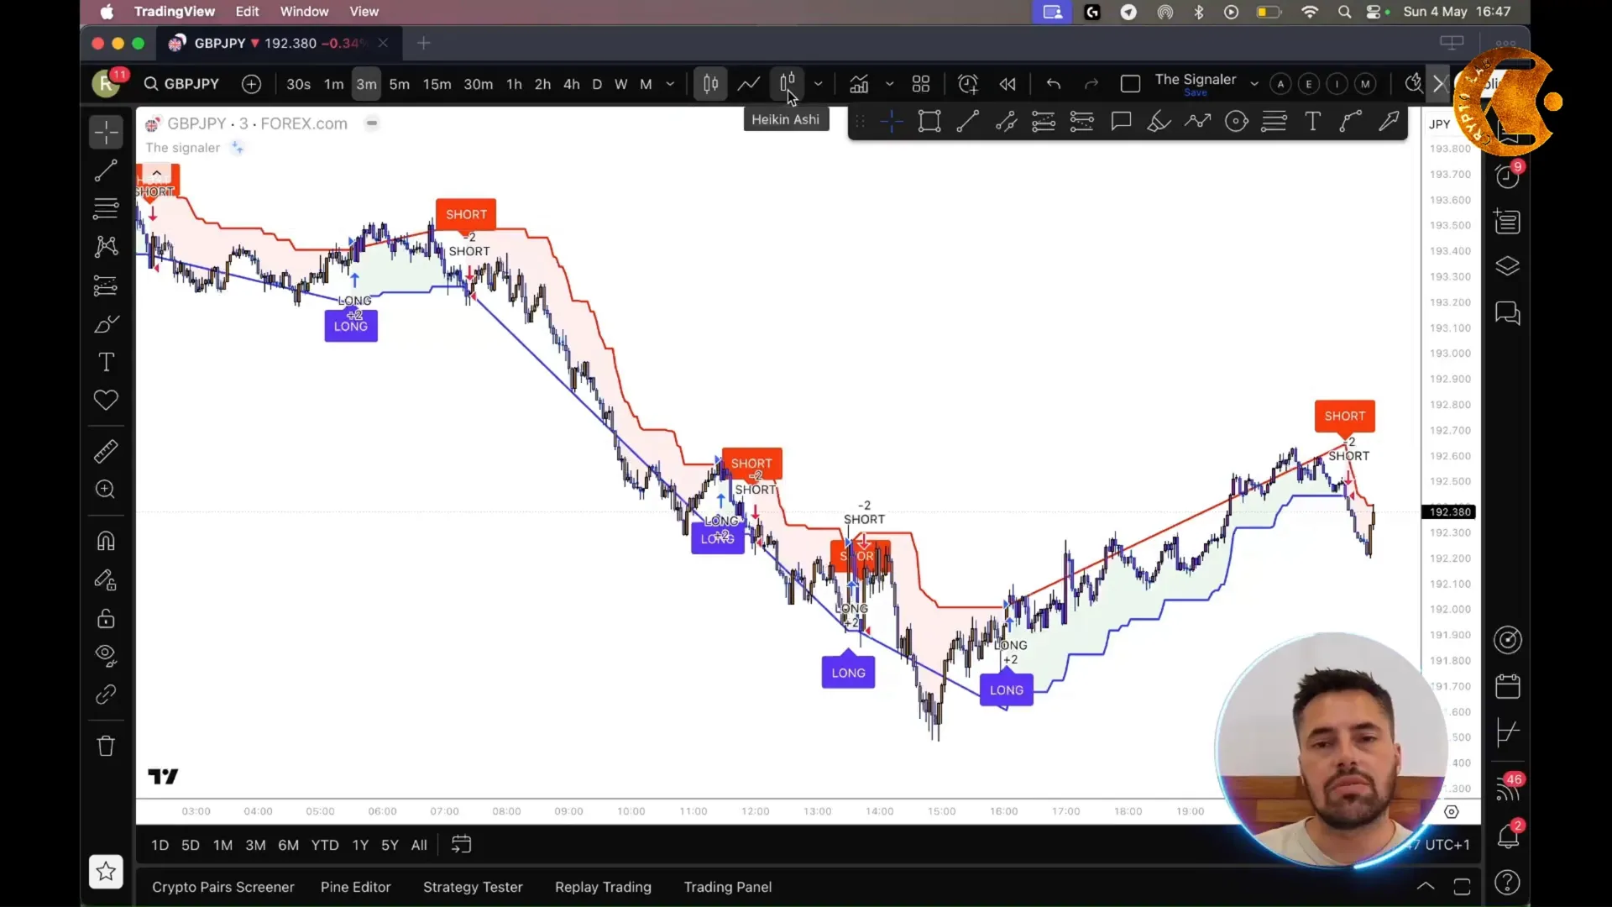This screenshot has width=1612, height=907.
Task: Click the create alert icon in top toolbar
Action: pos(968,84)
